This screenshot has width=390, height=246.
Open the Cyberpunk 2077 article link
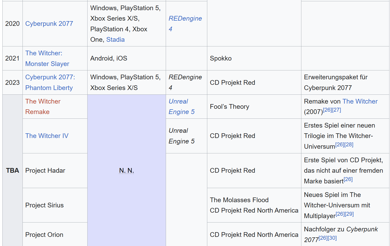tap(49, 24)
